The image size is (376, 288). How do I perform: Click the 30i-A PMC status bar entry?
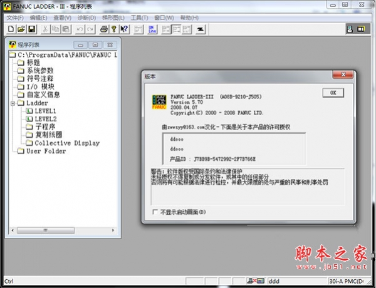[347, 281]
